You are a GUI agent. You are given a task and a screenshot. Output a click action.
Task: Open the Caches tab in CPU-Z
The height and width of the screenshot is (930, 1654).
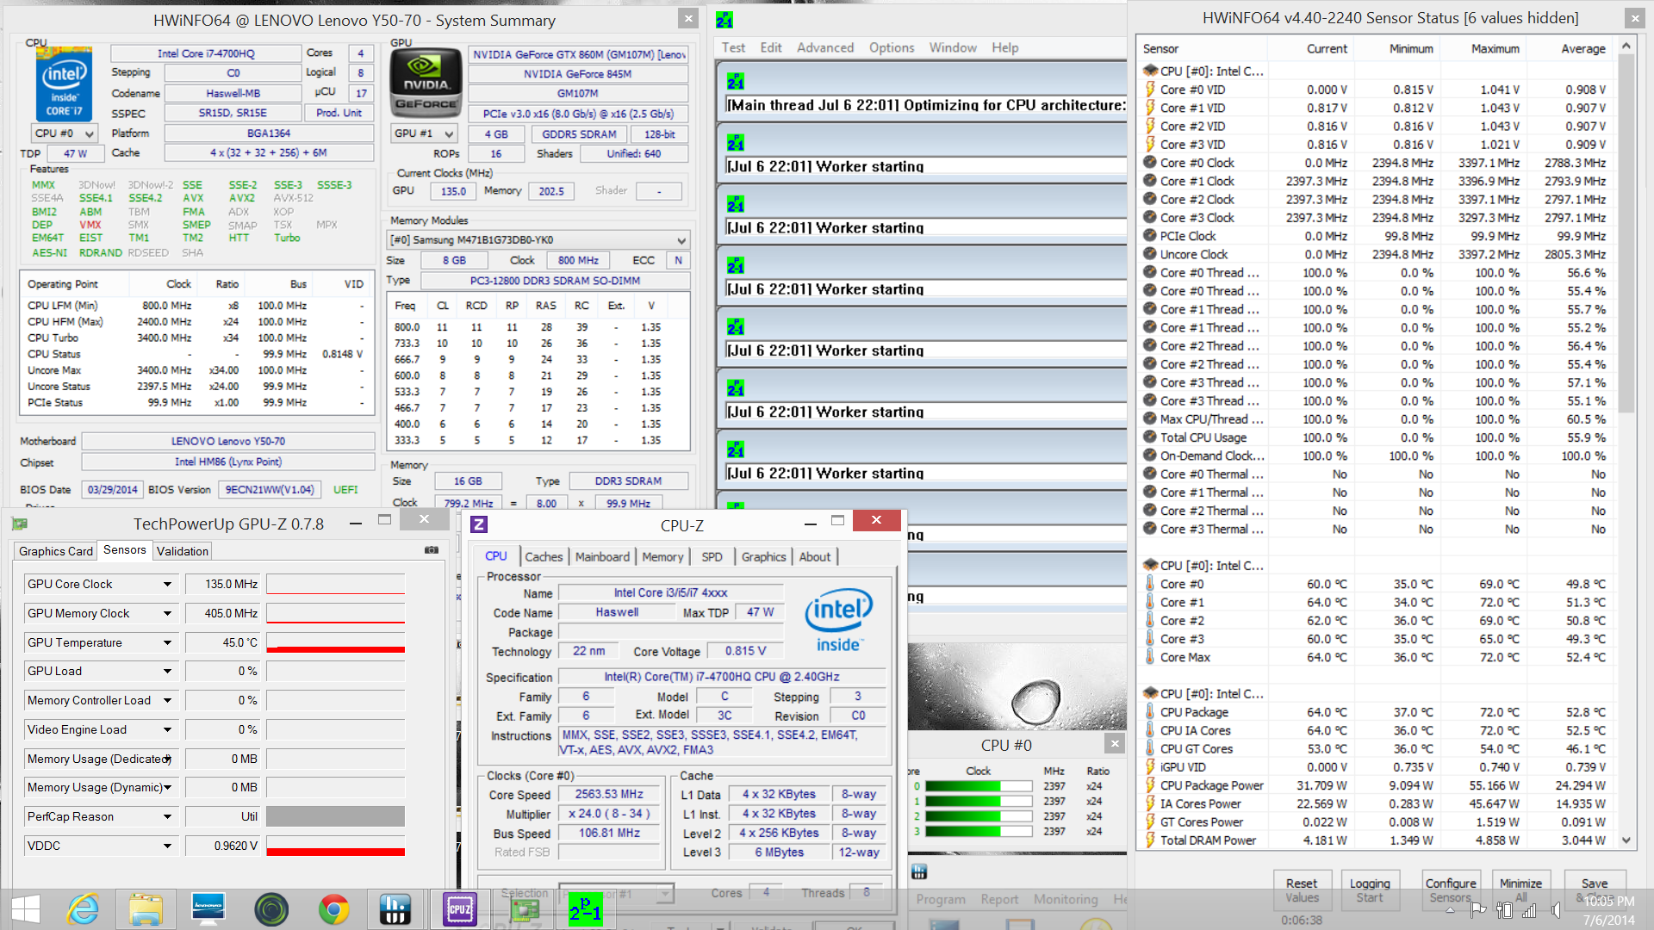[x=544, y=557]
